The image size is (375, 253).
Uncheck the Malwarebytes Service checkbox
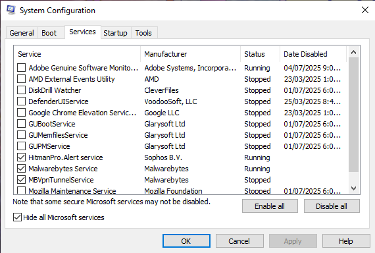click(x=21, y=169)
